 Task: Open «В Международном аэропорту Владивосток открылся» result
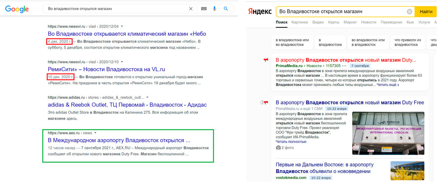[x=119, y=141]
